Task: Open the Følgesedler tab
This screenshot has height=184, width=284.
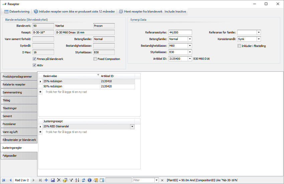Action: click(19, 156)
